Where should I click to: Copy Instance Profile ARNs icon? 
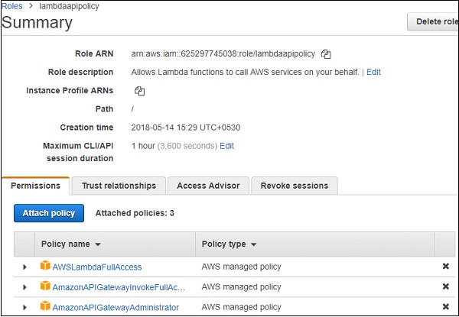139,91
